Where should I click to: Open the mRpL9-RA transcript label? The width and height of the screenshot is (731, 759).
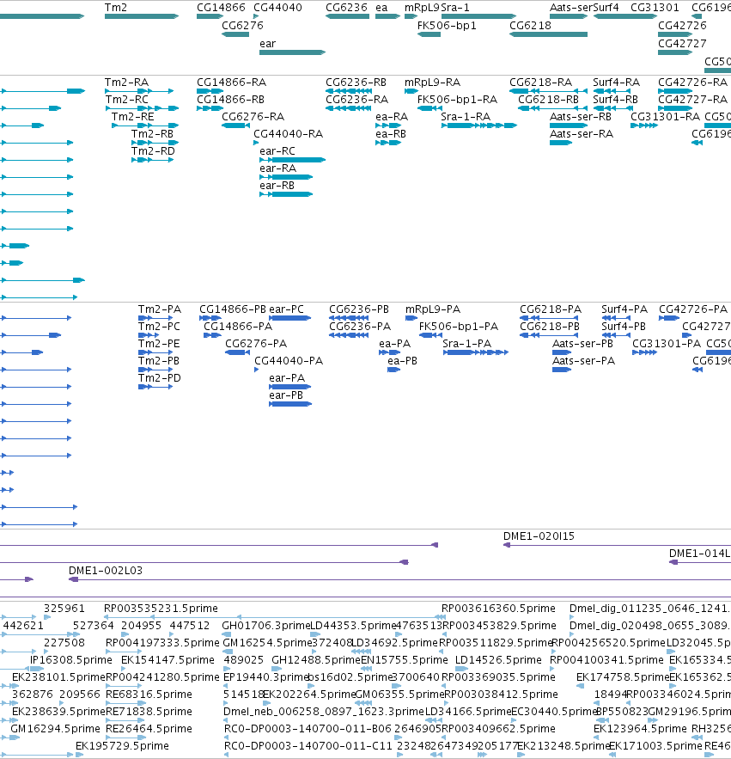click(x=433, y=83)
